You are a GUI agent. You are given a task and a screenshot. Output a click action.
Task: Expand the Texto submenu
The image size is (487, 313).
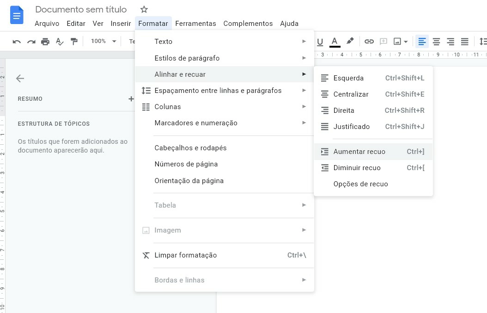click(224, 41)
